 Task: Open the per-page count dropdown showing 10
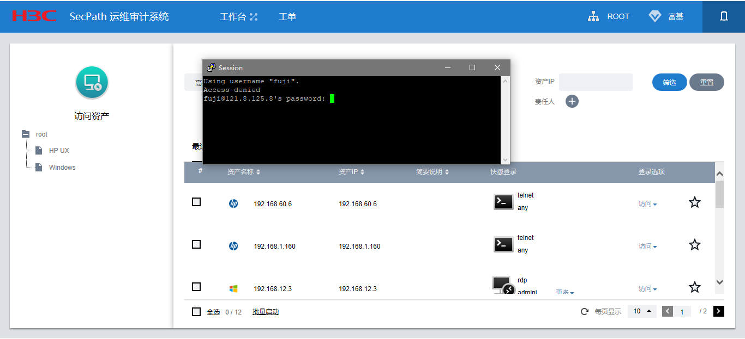pyautogui.click(x=642, y=311)
